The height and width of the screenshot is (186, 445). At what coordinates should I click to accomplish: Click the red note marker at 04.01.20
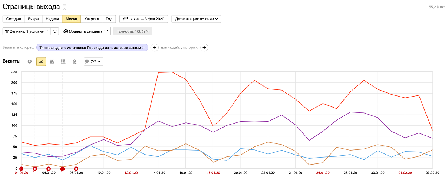[x=21, y=169]
